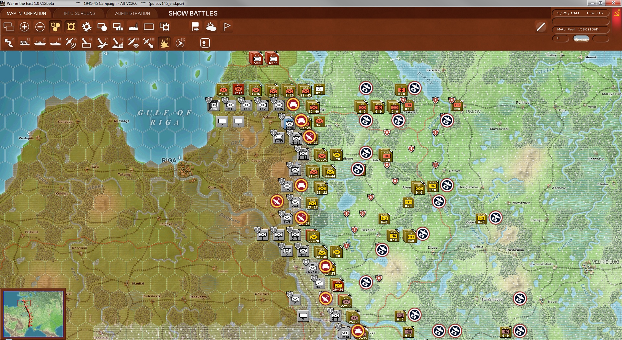The height and width of the screenshot is (340, 622).
Task: Click the VELIKIE LUKI city label
Action: [x=605, y=262]
